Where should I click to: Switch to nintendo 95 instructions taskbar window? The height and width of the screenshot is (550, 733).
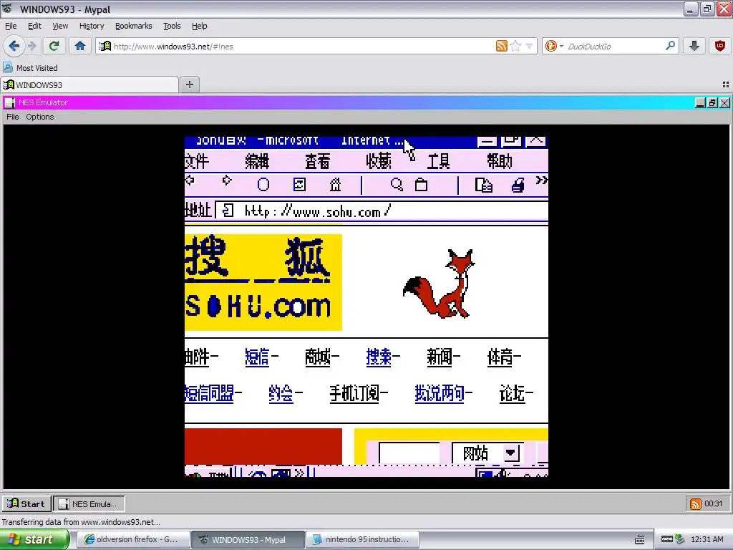[362, 539]
